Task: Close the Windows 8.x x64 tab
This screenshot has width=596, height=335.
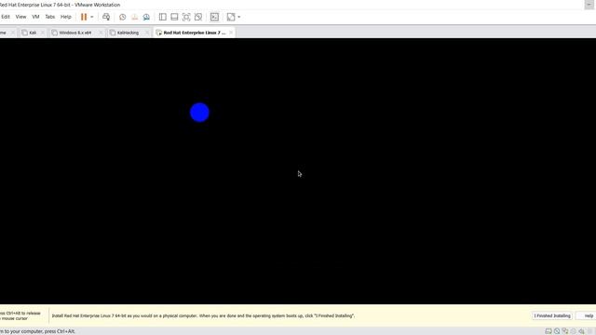Action: (101, 33)
